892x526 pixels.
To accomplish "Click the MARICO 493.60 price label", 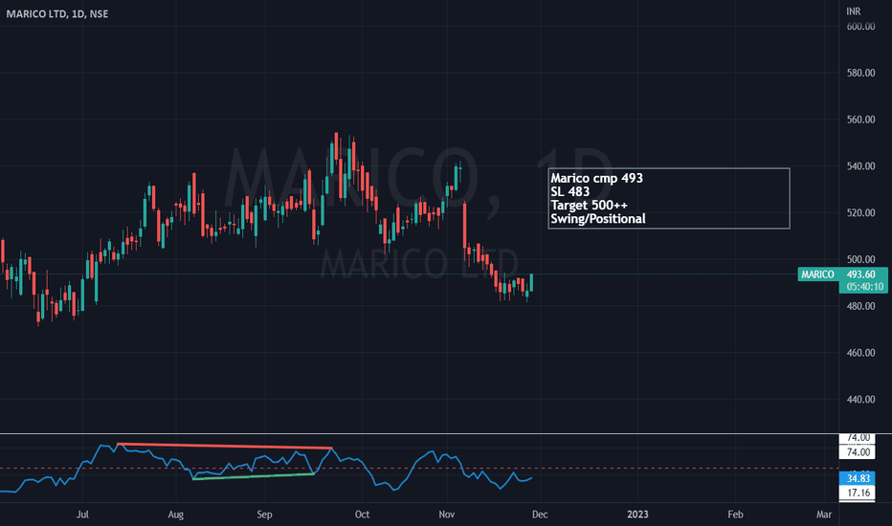I will 842,274.
